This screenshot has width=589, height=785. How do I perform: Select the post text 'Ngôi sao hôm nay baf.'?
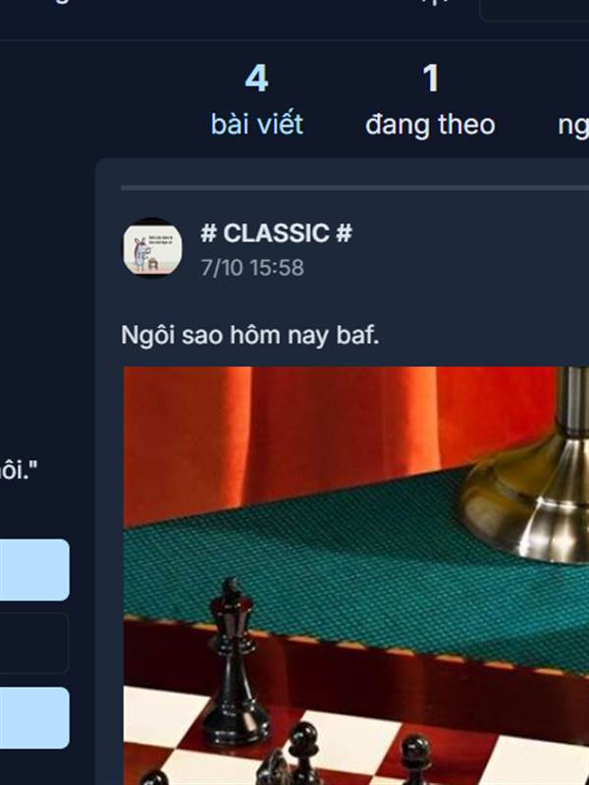(x=250, y=336)
